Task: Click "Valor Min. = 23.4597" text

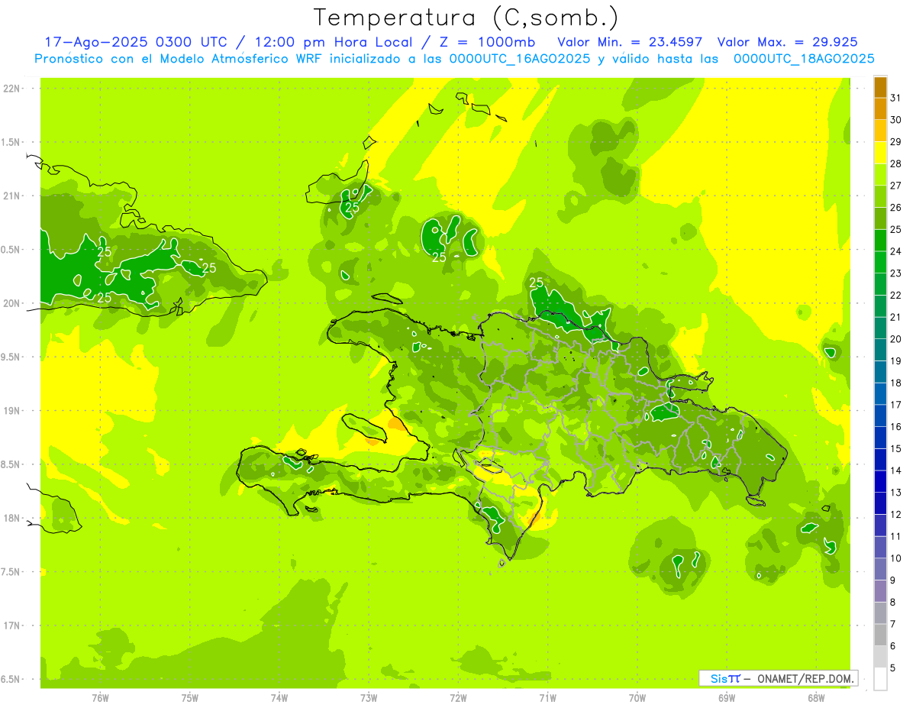Action: tap(630, 43)
